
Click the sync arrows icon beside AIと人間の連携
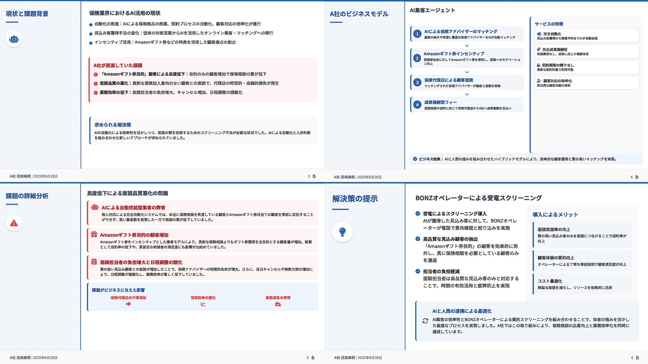point(425,321)
